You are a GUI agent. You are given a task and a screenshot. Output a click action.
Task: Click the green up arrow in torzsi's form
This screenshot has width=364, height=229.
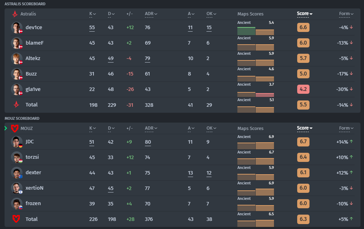pyautogui.click(x=351, y=157)
